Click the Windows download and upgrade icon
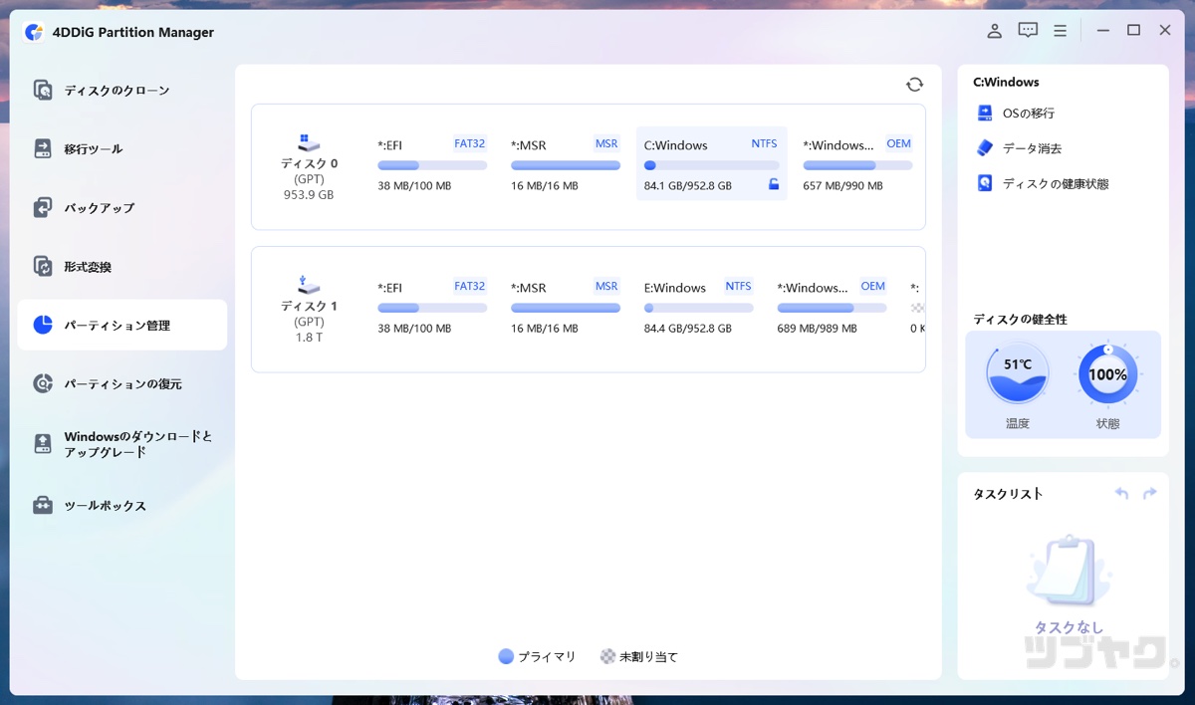1195x705 pixels. coord(43,444)
